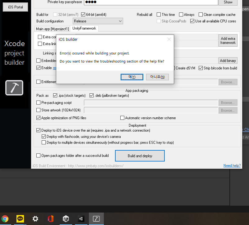Toggle the Entitlements checkbox
The width and height of the screenshot is (249, 225).
(38, 82)
